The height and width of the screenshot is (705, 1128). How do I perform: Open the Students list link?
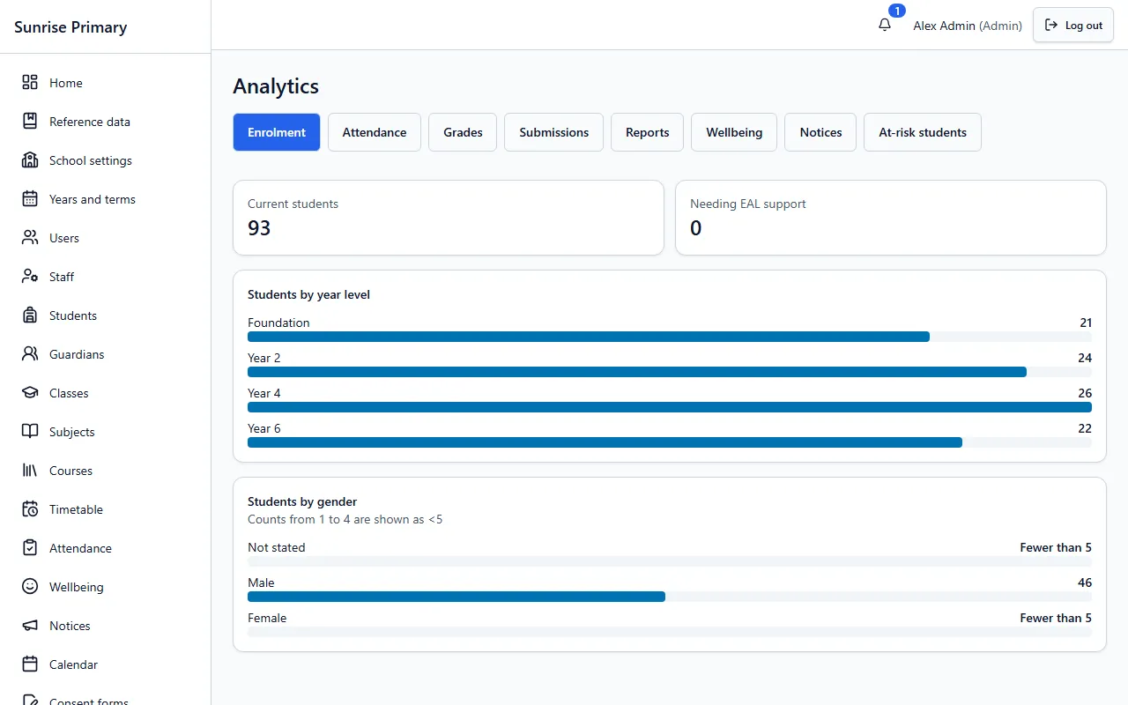click(106, 315)
